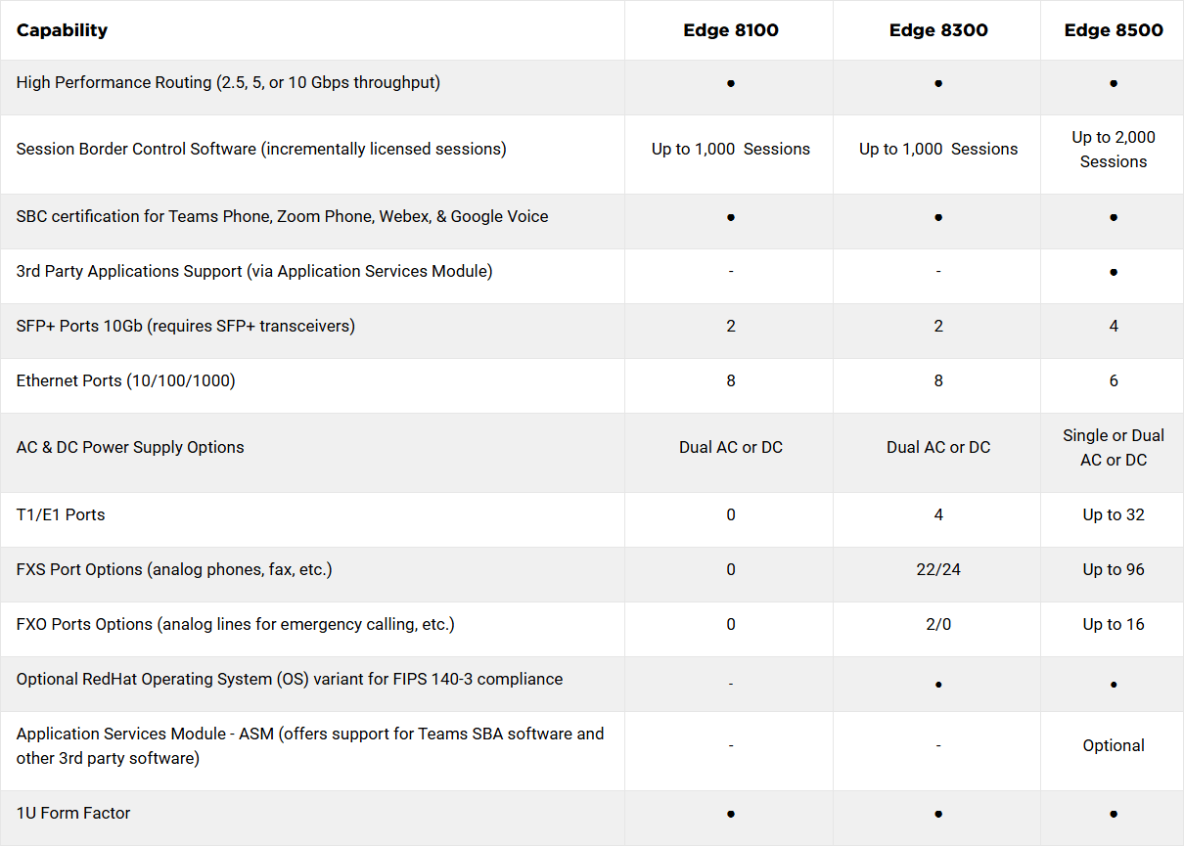
Task: Click the RedHat OS variant bullet for Edge 8300
Action: click(x=938, y=685)
